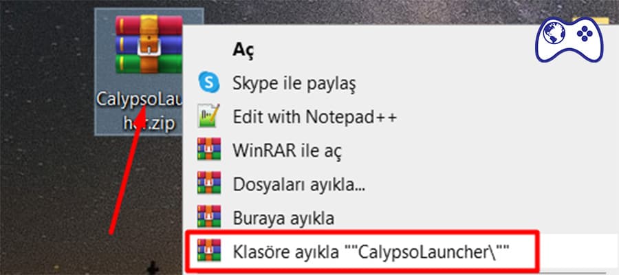
Task: Select the CalypsoLauncher.zip archive icon on the desktop
Action: coord(149,45)
